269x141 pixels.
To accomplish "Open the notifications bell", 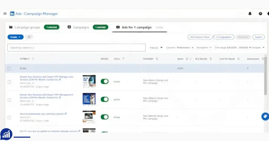I will (250, 14).
